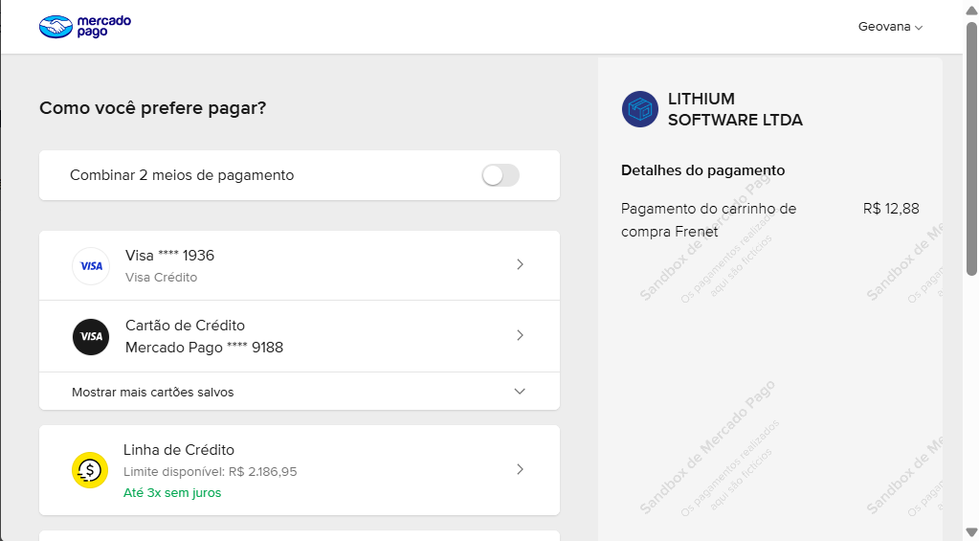Click the chevron on the Visa 1936 row

pyautogui.click(x=520, y=265)
